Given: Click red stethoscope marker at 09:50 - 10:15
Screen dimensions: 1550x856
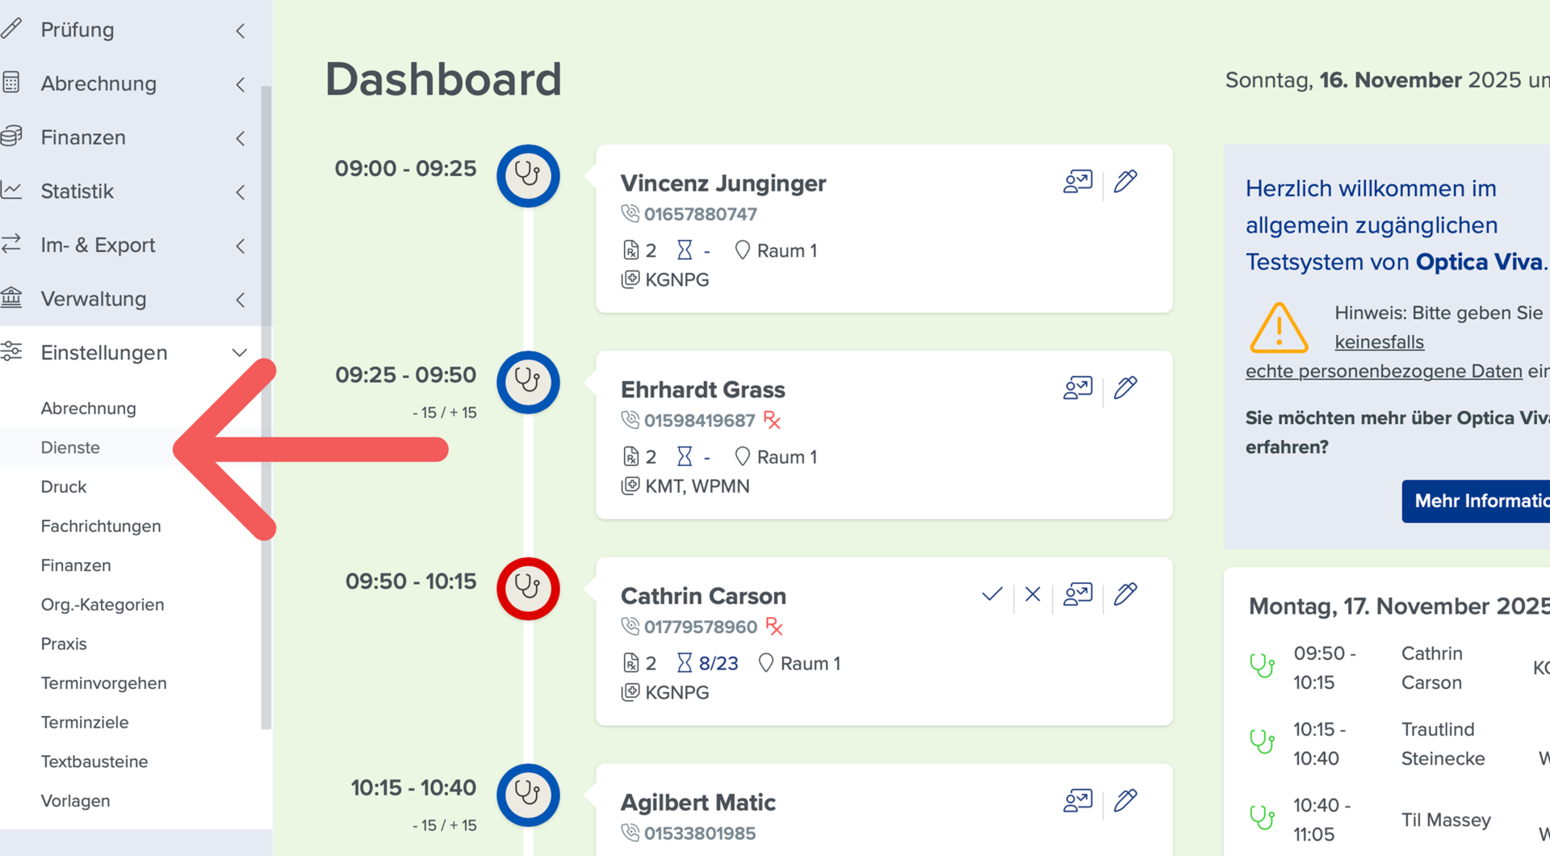Looking at the screenshot, I should pyautogui.click(x=528, y=589).
